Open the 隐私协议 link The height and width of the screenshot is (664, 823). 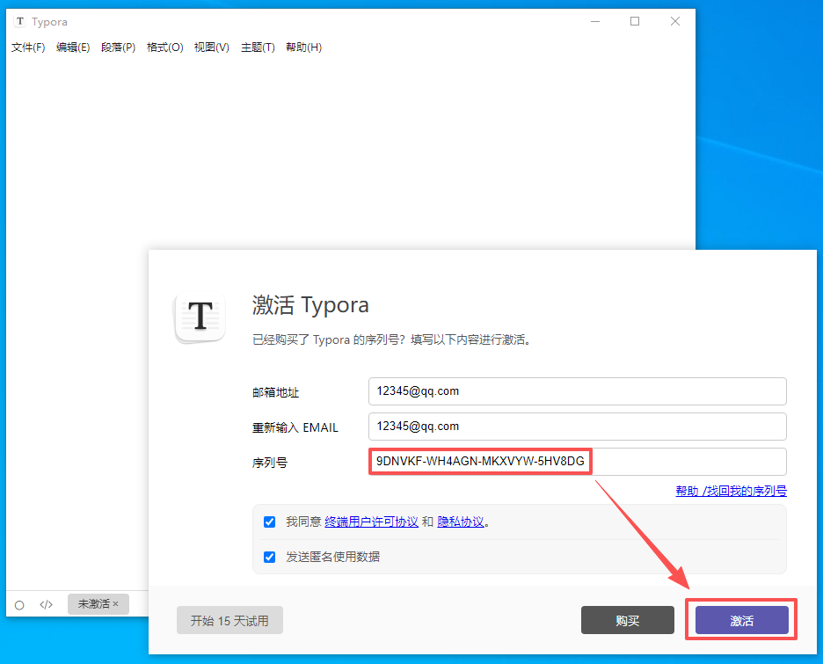coord(461,522)
